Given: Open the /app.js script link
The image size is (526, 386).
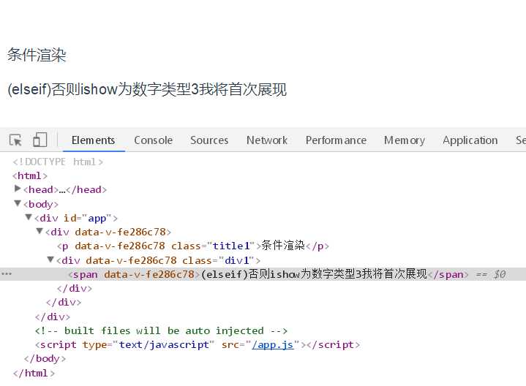Looking at the screenshot, I should point(273,345).
